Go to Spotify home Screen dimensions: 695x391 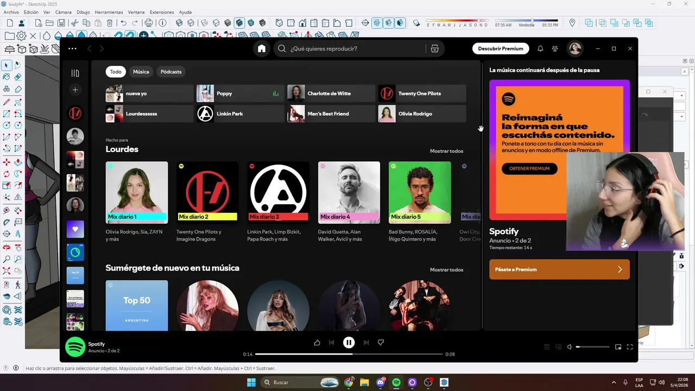coord(262,48)
